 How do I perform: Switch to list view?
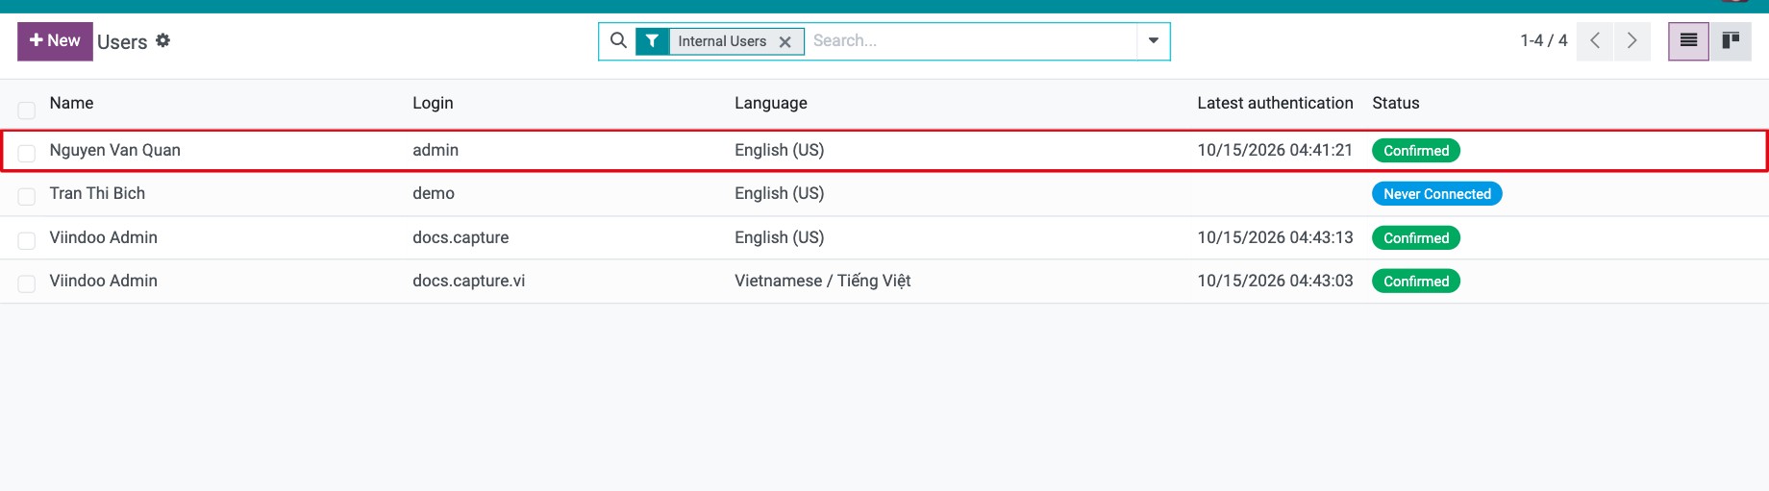point(1688,40)
